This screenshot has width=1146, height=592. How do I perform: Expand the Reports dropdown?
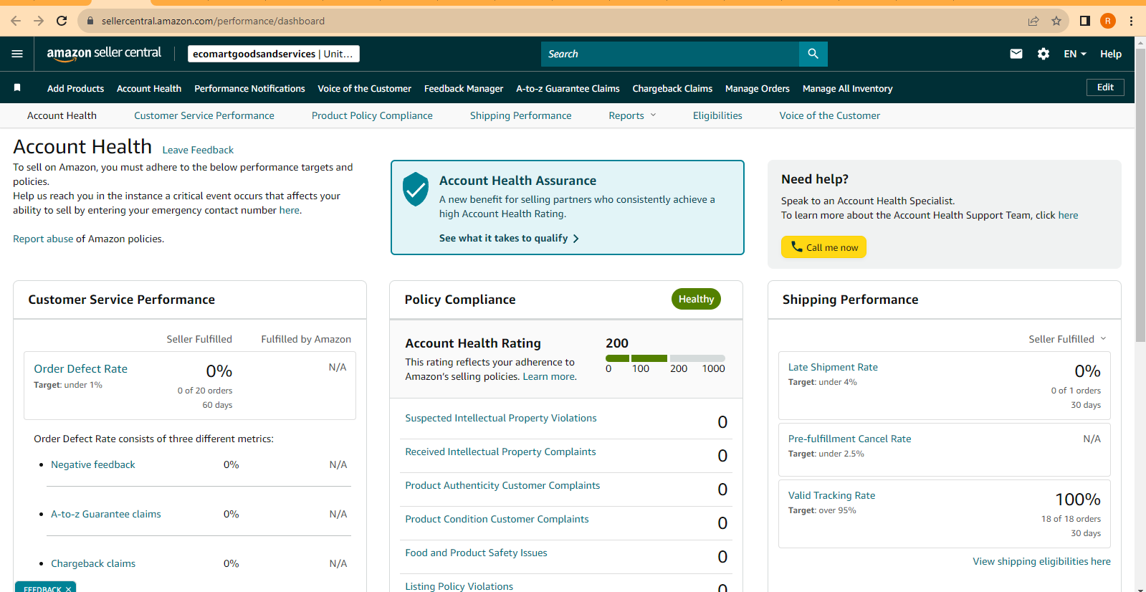click(632, 115)
